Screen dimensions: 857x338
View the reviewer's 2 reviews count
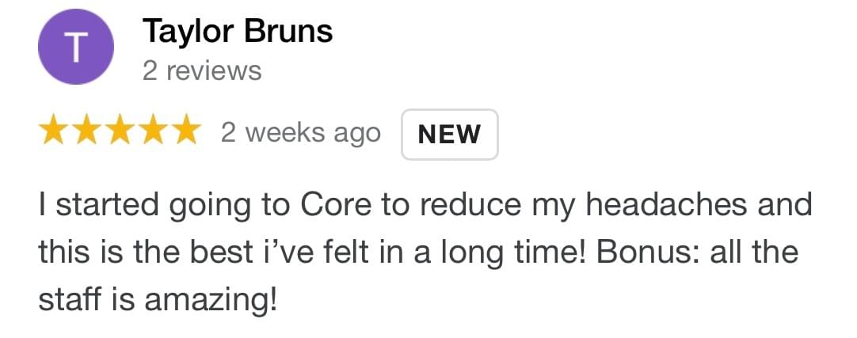coord(201,71)
